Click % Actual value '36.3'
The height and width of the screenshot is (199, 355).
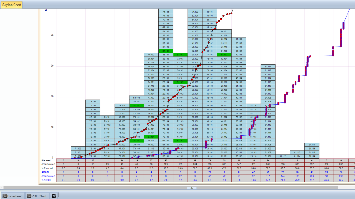click(326, 180)
